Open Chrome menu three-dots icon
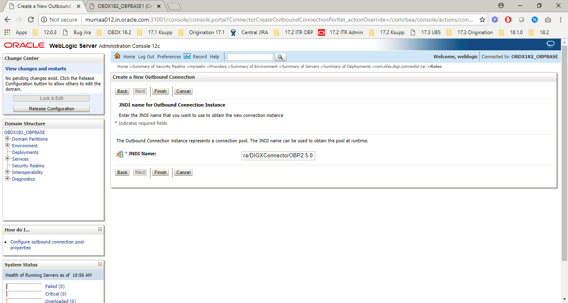Screen dimensions: 568x303 click(x=561, y=20)
